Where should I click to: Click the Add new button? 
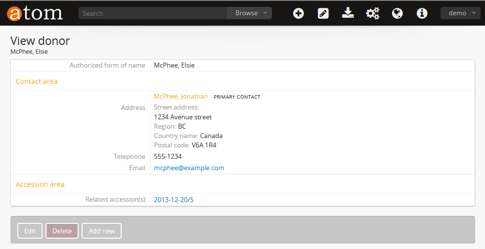tap(101, 231)
